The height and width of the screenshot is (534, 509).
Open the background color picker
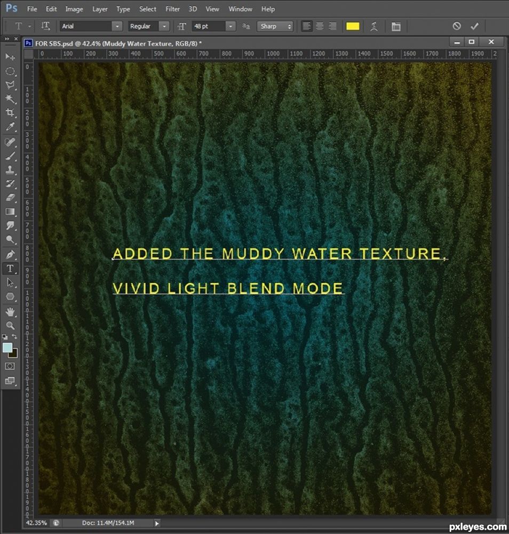coord(14,354)
